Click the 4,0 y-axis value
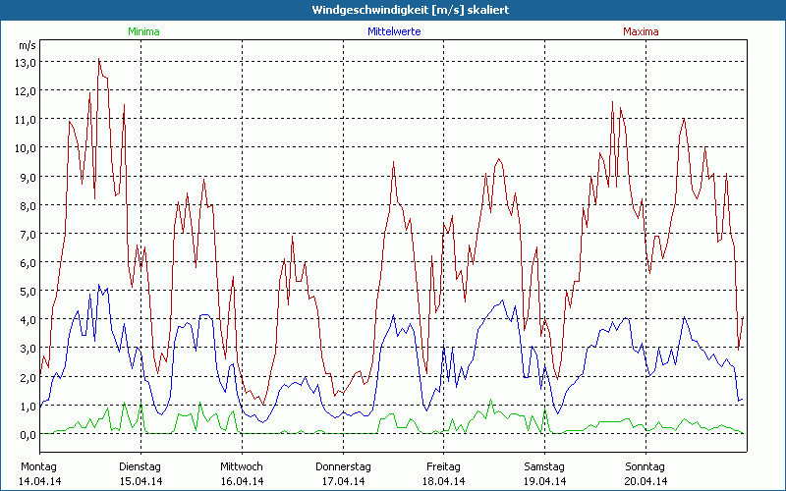The image size is (786, 491). [28, 320]
